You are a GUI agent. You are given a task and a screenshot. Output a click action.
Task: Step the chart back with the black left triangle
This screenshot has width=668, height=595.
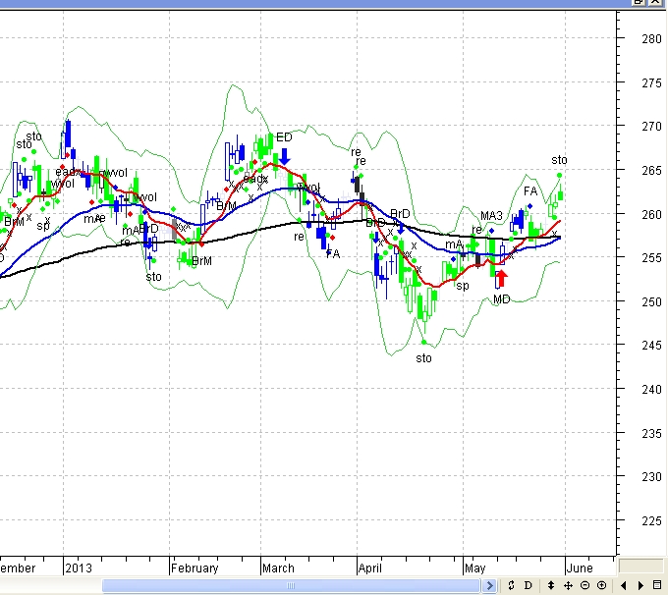tap(624, 585)
